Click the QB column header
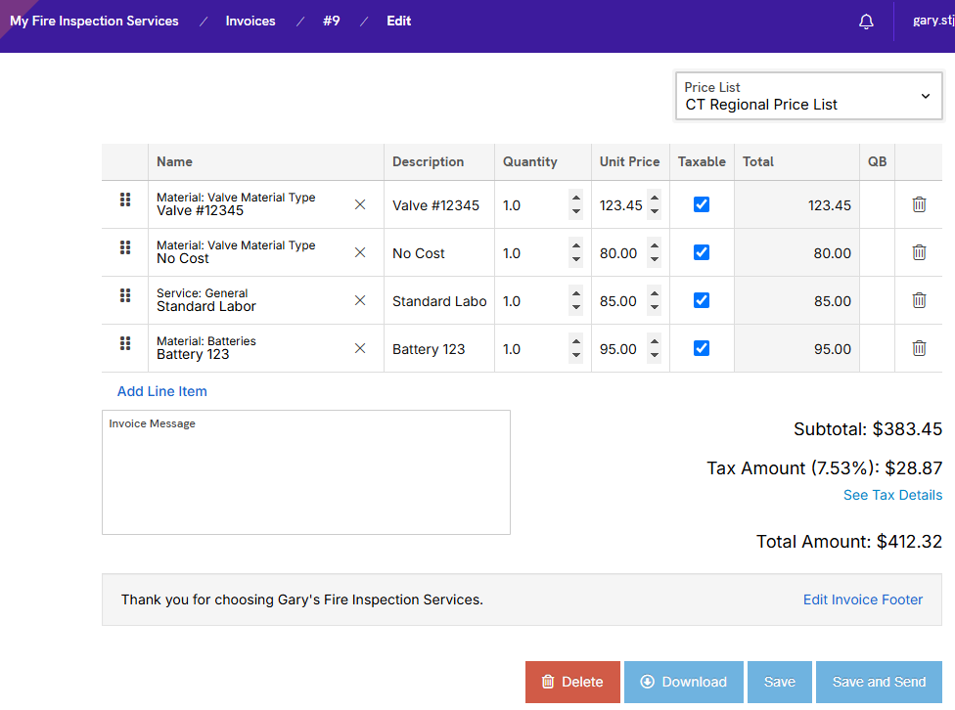This screenshot has width=955, height=710. click(877, 162)
